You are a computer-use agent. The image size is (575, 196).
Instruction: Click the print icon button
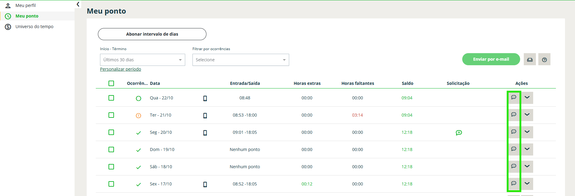530,59
